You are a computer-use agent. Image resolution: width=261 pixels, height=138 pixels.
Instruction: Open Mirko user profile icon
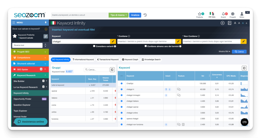(x=242, y=14)
